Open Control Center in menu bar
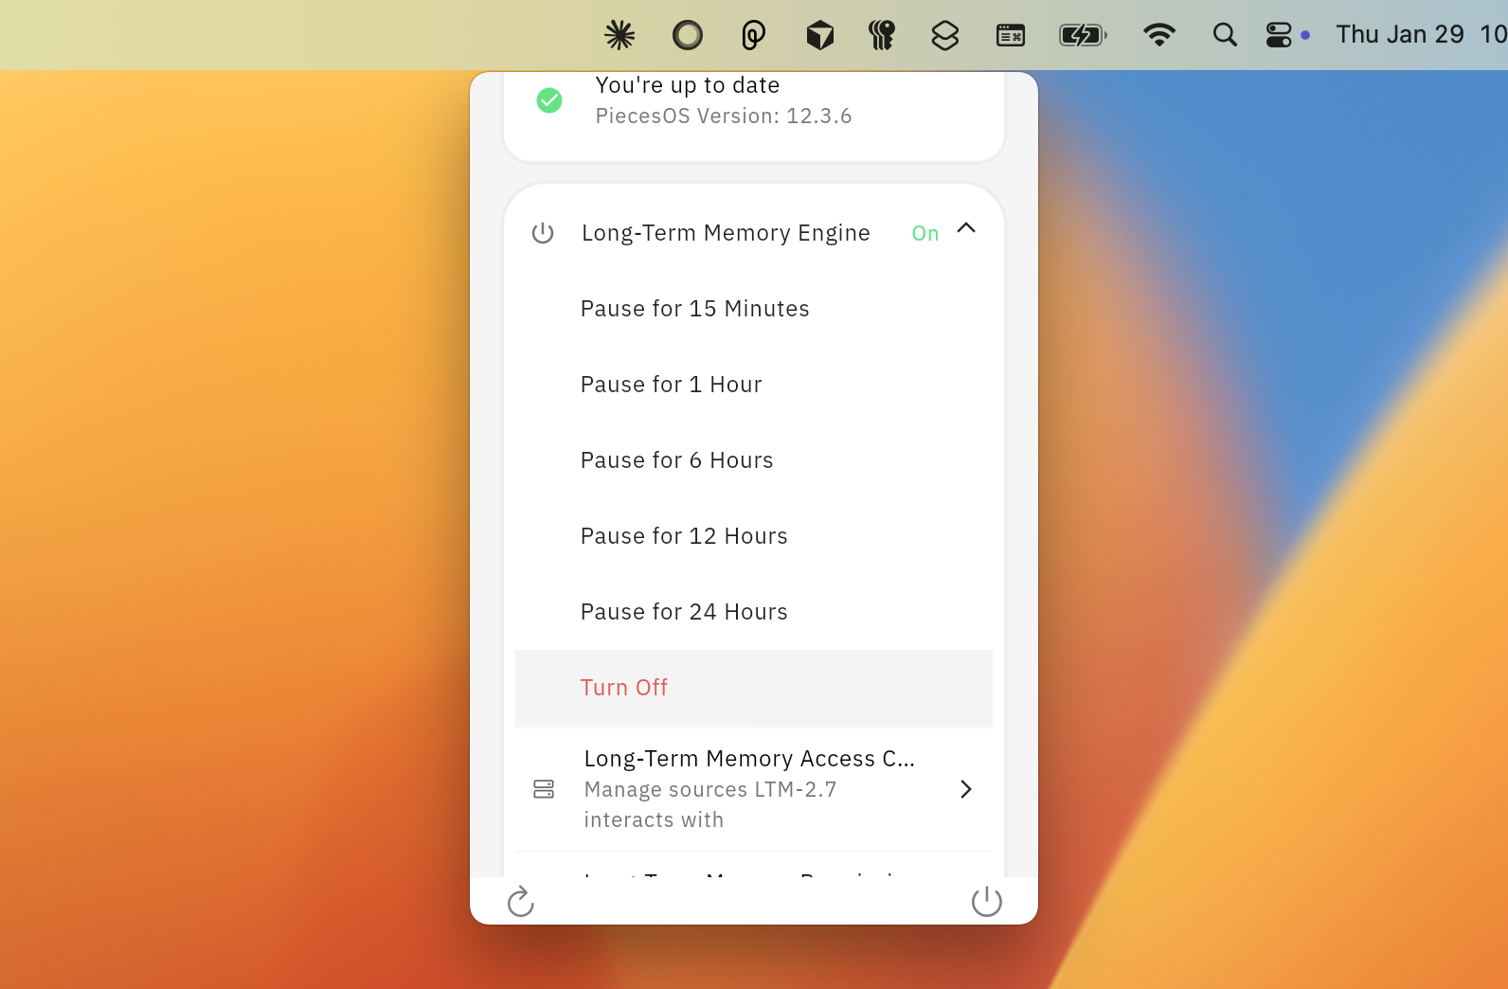Screen dimensions: 1508x989 1279,35
